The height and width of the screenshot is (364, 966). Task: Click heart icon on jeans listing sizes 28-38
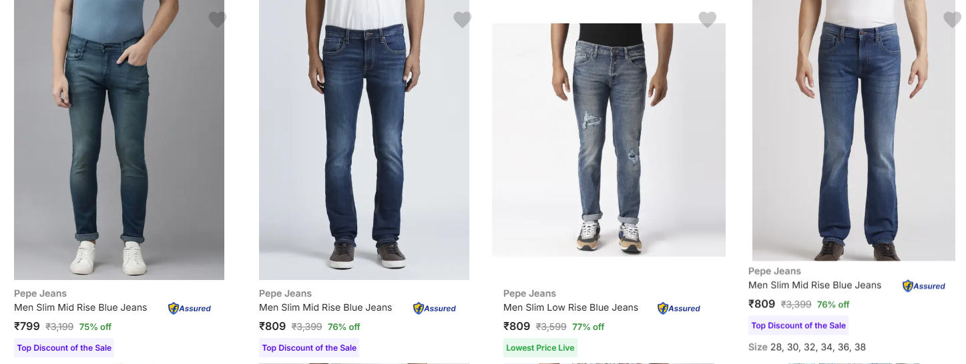952,20
